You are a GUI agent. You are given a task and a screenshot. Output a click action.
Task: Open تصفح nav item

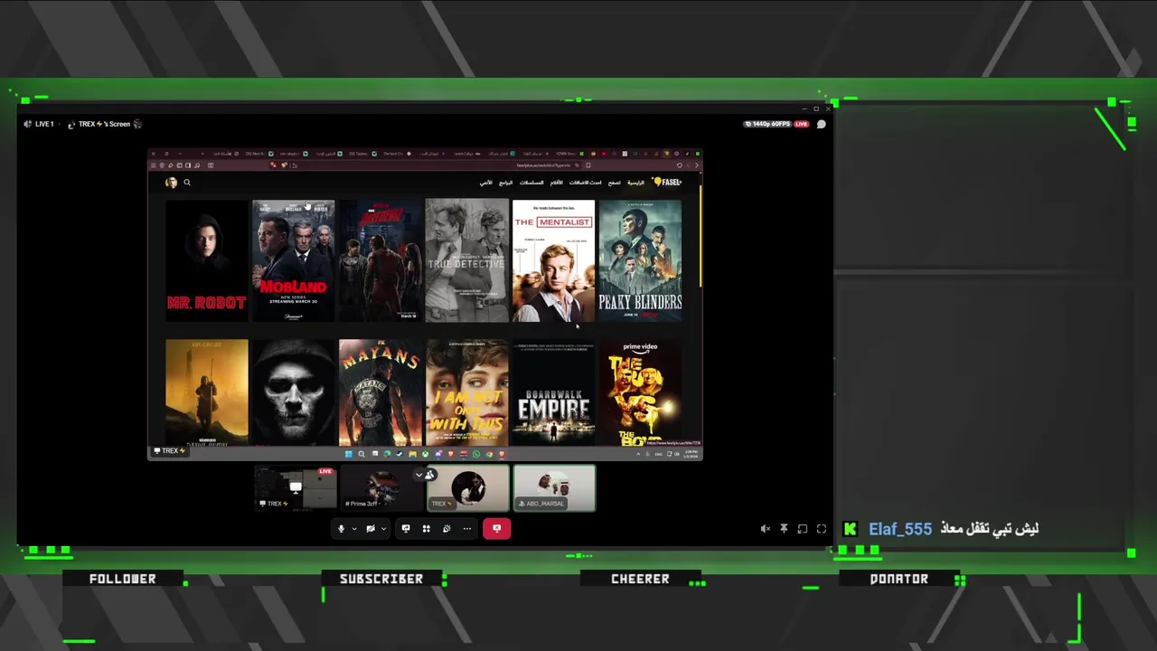tap(614, 183)
